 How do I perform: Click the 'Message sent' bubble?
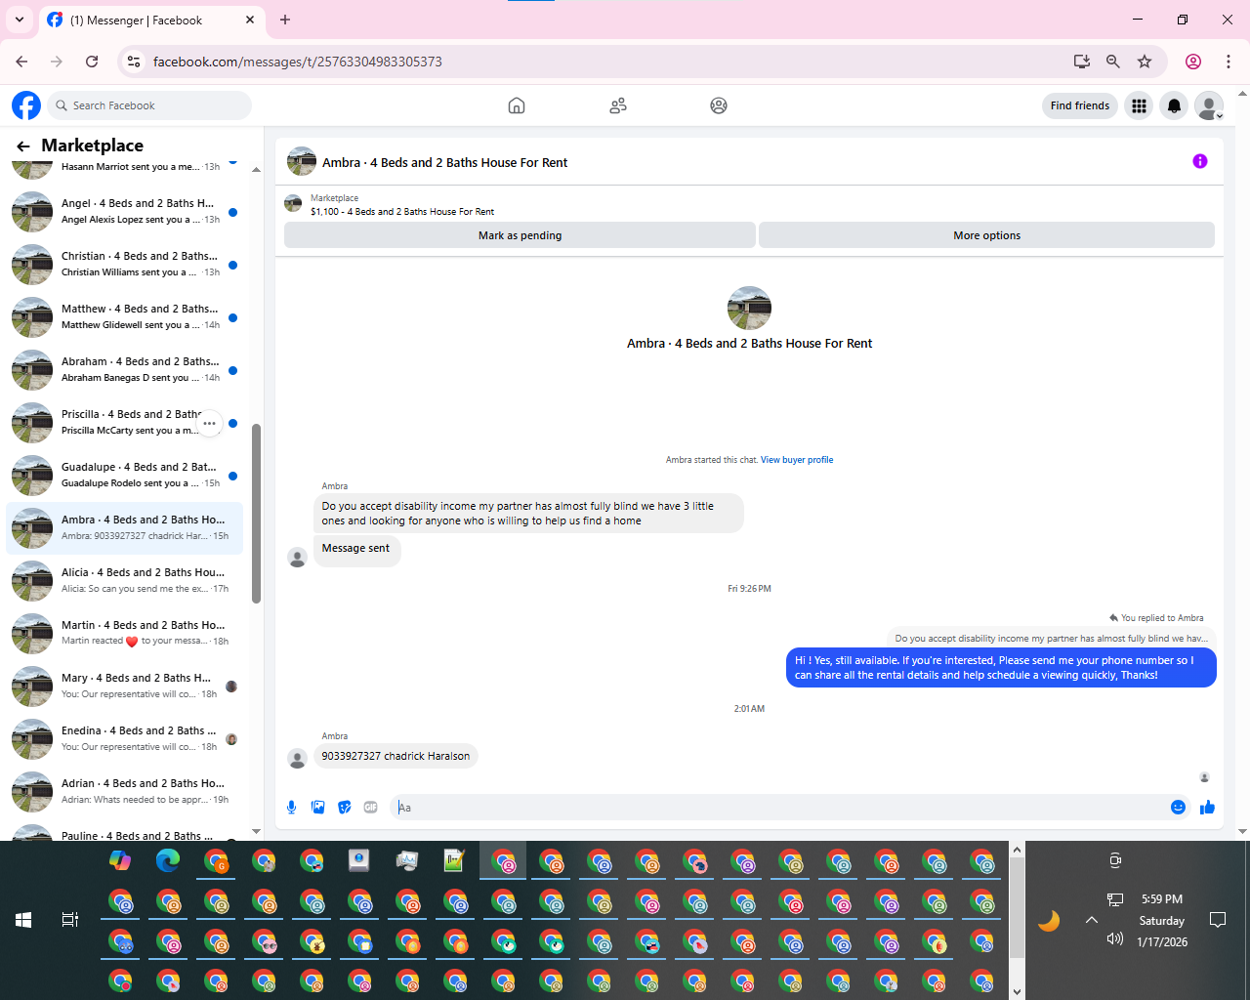click(x=356, y=549)
